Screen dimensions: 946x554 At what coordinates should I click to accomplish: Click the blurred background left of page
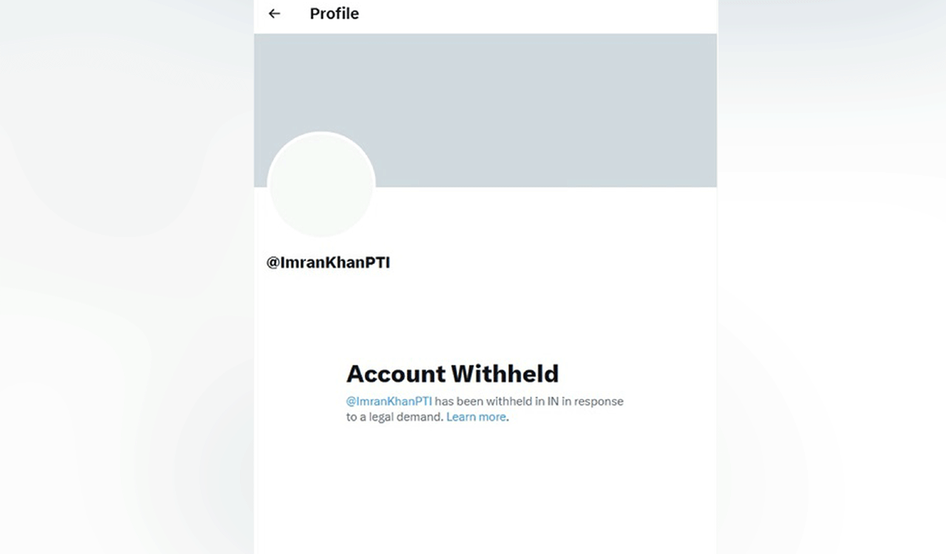(x=126, y=277)
